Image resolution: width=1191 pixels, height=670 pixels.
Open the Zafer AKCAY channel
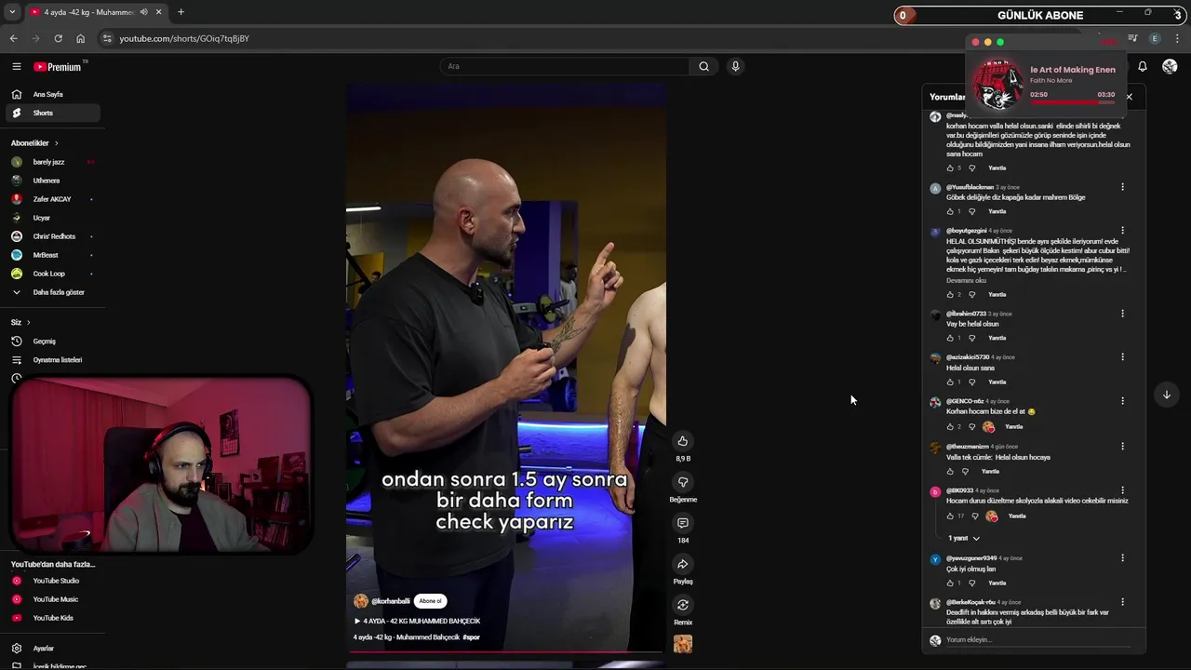[x=51, y=199]
